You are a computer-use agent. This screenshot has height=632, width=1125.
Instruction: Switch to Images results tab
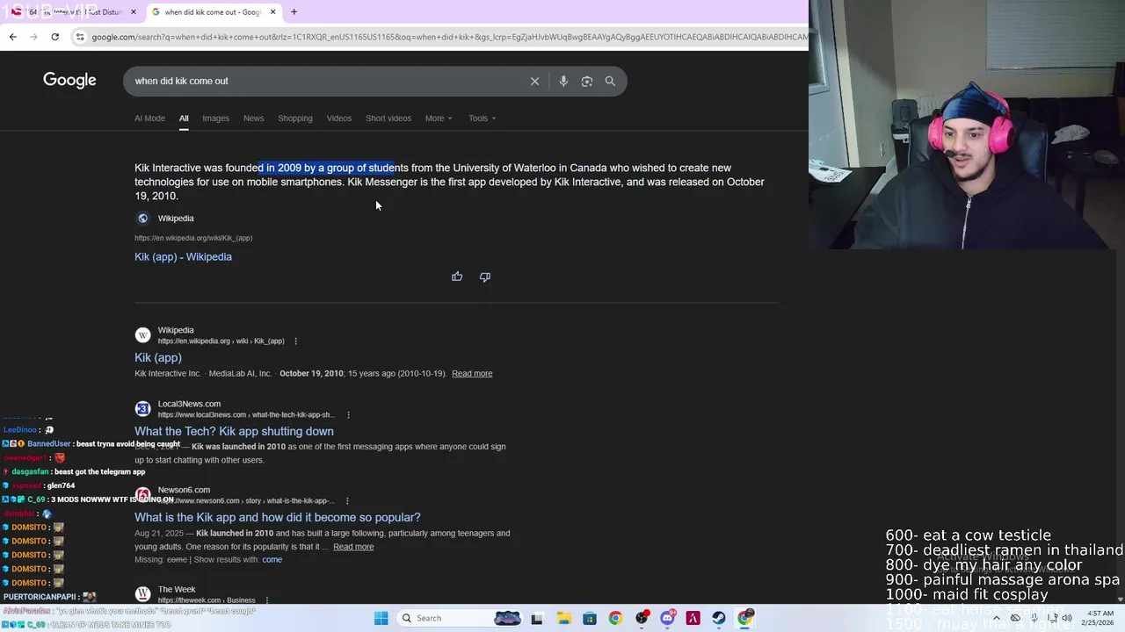tap(215, 118)
